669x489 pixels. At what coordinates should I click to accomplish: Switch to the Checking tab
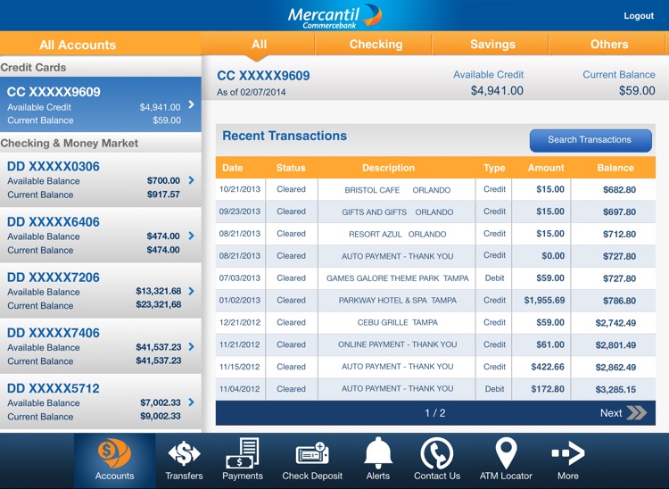tap(376, 45)
